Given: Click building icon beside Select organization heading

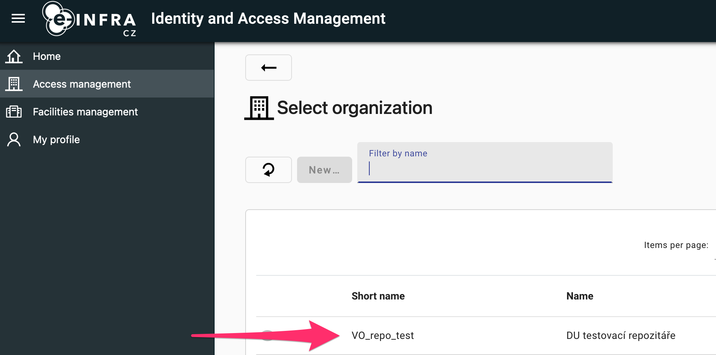Looking at the screenshot, I should pyautogui.click(x=259, y=108).
